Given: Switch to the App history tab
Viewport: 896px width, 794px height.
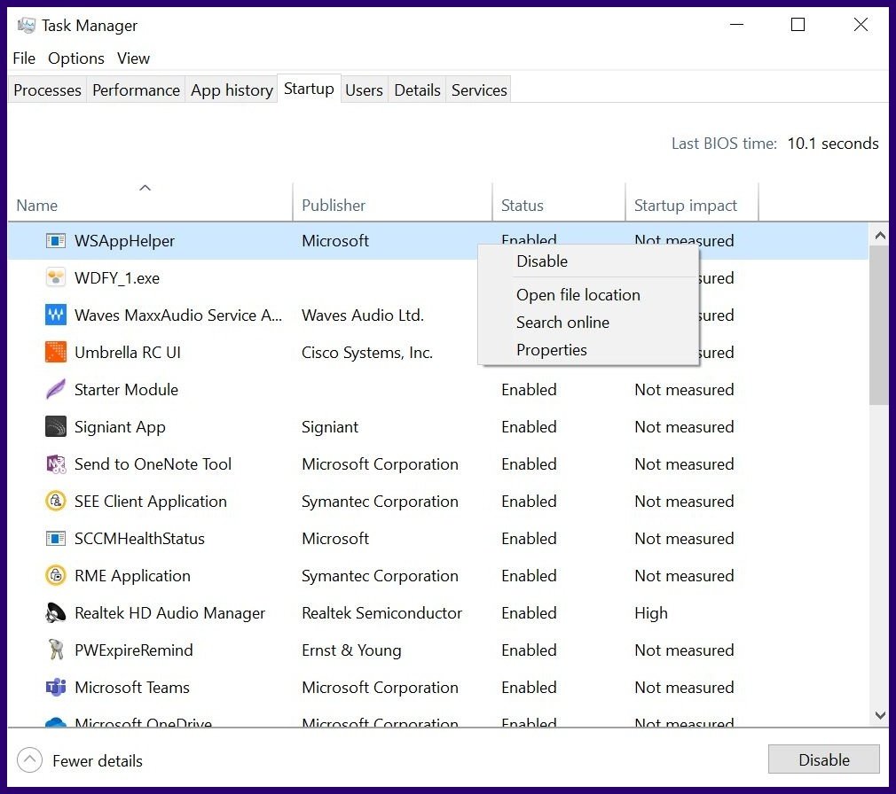Looking at the screenshot, I should (232, 90).
